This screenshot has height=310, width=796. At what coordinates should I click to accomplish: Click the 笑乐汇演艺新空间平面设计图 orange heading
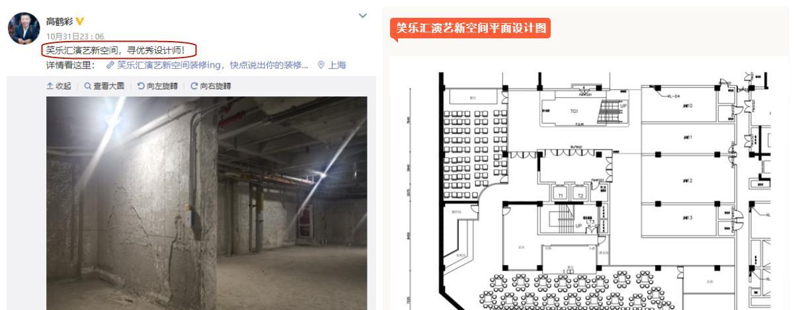471,28
